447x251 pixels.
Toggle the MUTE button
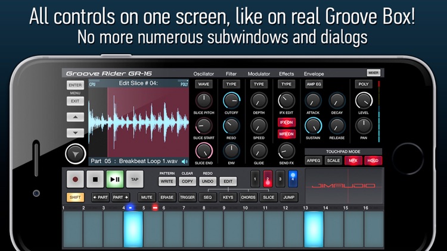click(147, 197)
